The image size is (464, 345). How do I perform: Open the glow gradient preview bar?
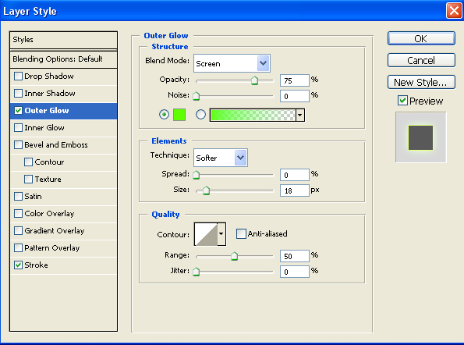point(253,115)
